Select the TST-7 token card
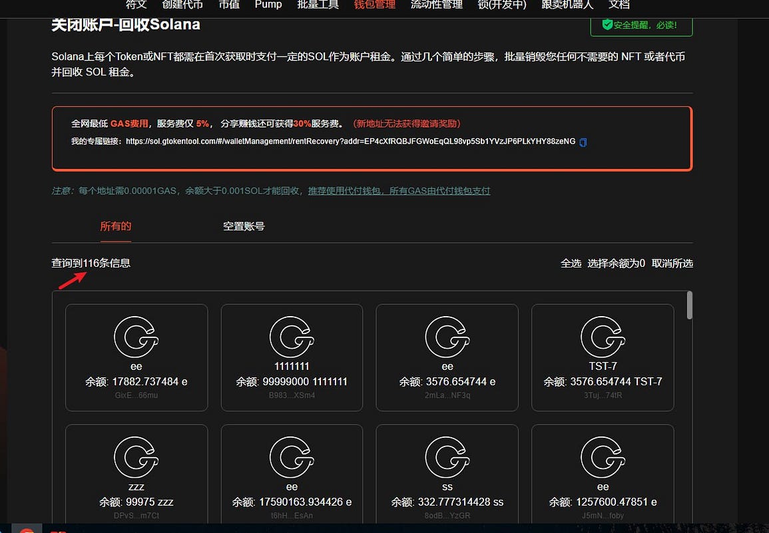Screen dimensions: 769x533 [x=603, y=357]
